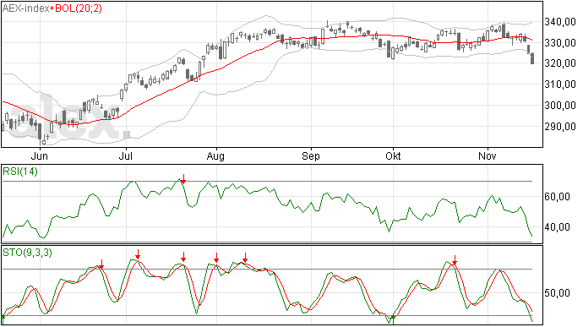Select the rightmost red arrow in STO panel
The image size is (583, 327).
tap(455, 260)
